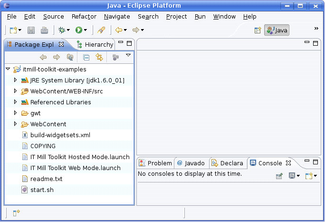This screenshot has width=325, height=222.
Task: Open the Package Explorer view menu triangle
Action: [x=128, y=55]
